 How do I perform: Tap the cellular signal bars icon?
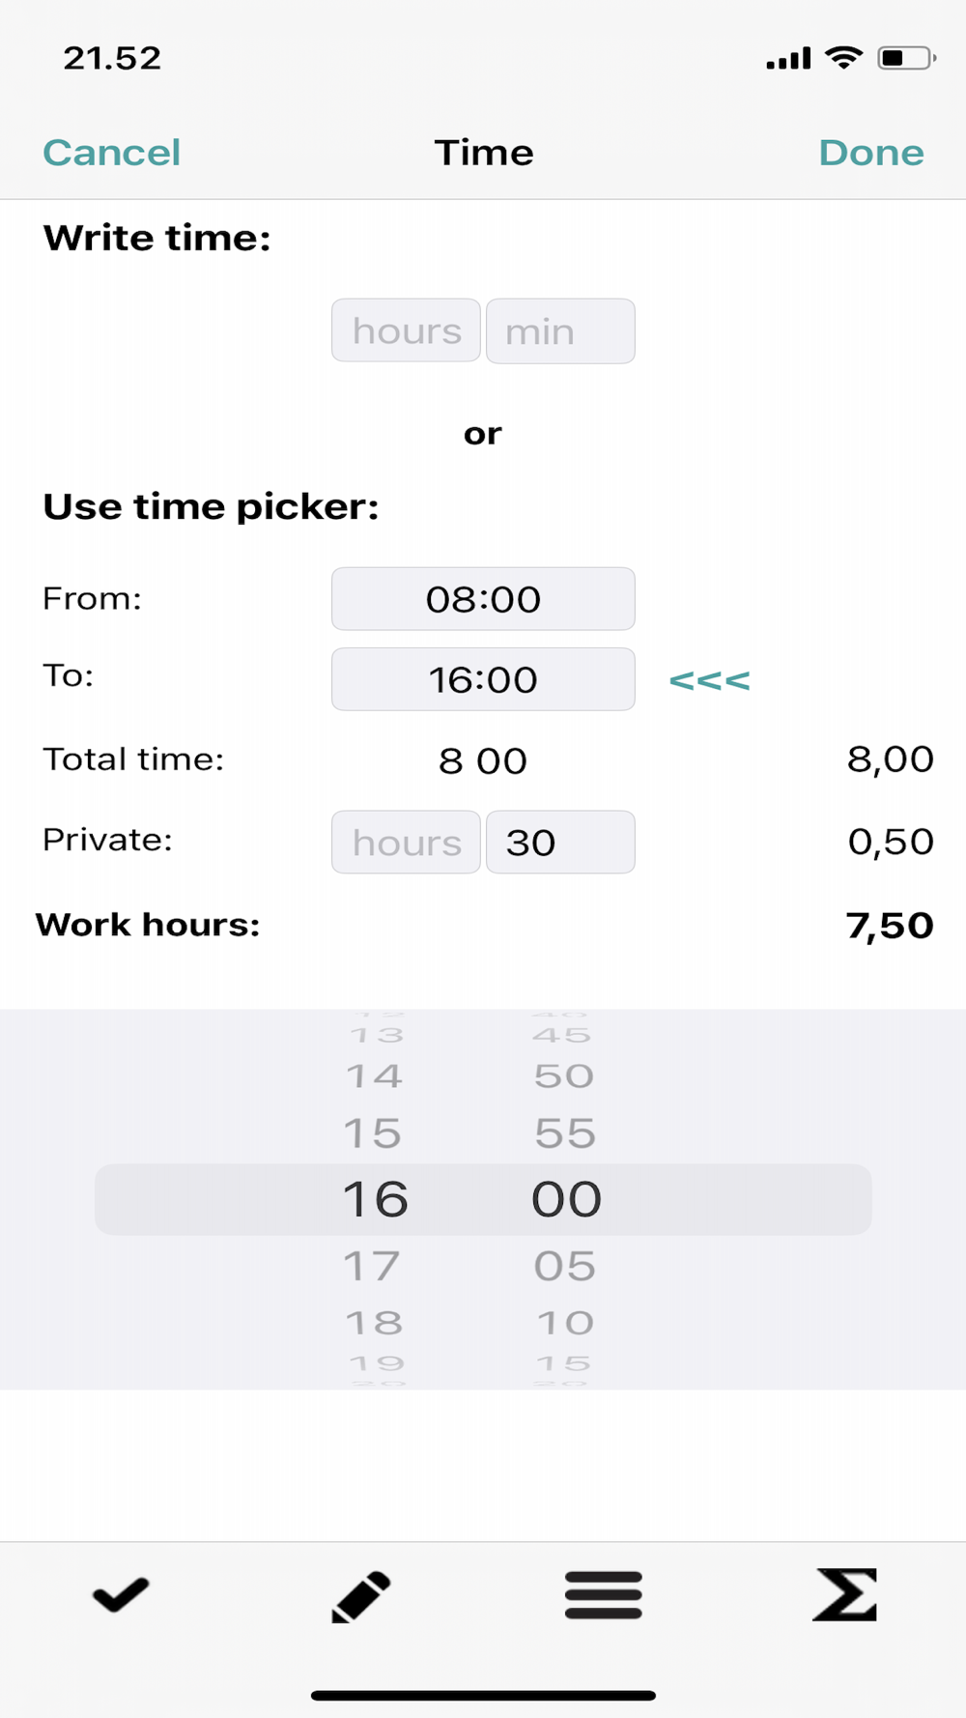[788, 60]
